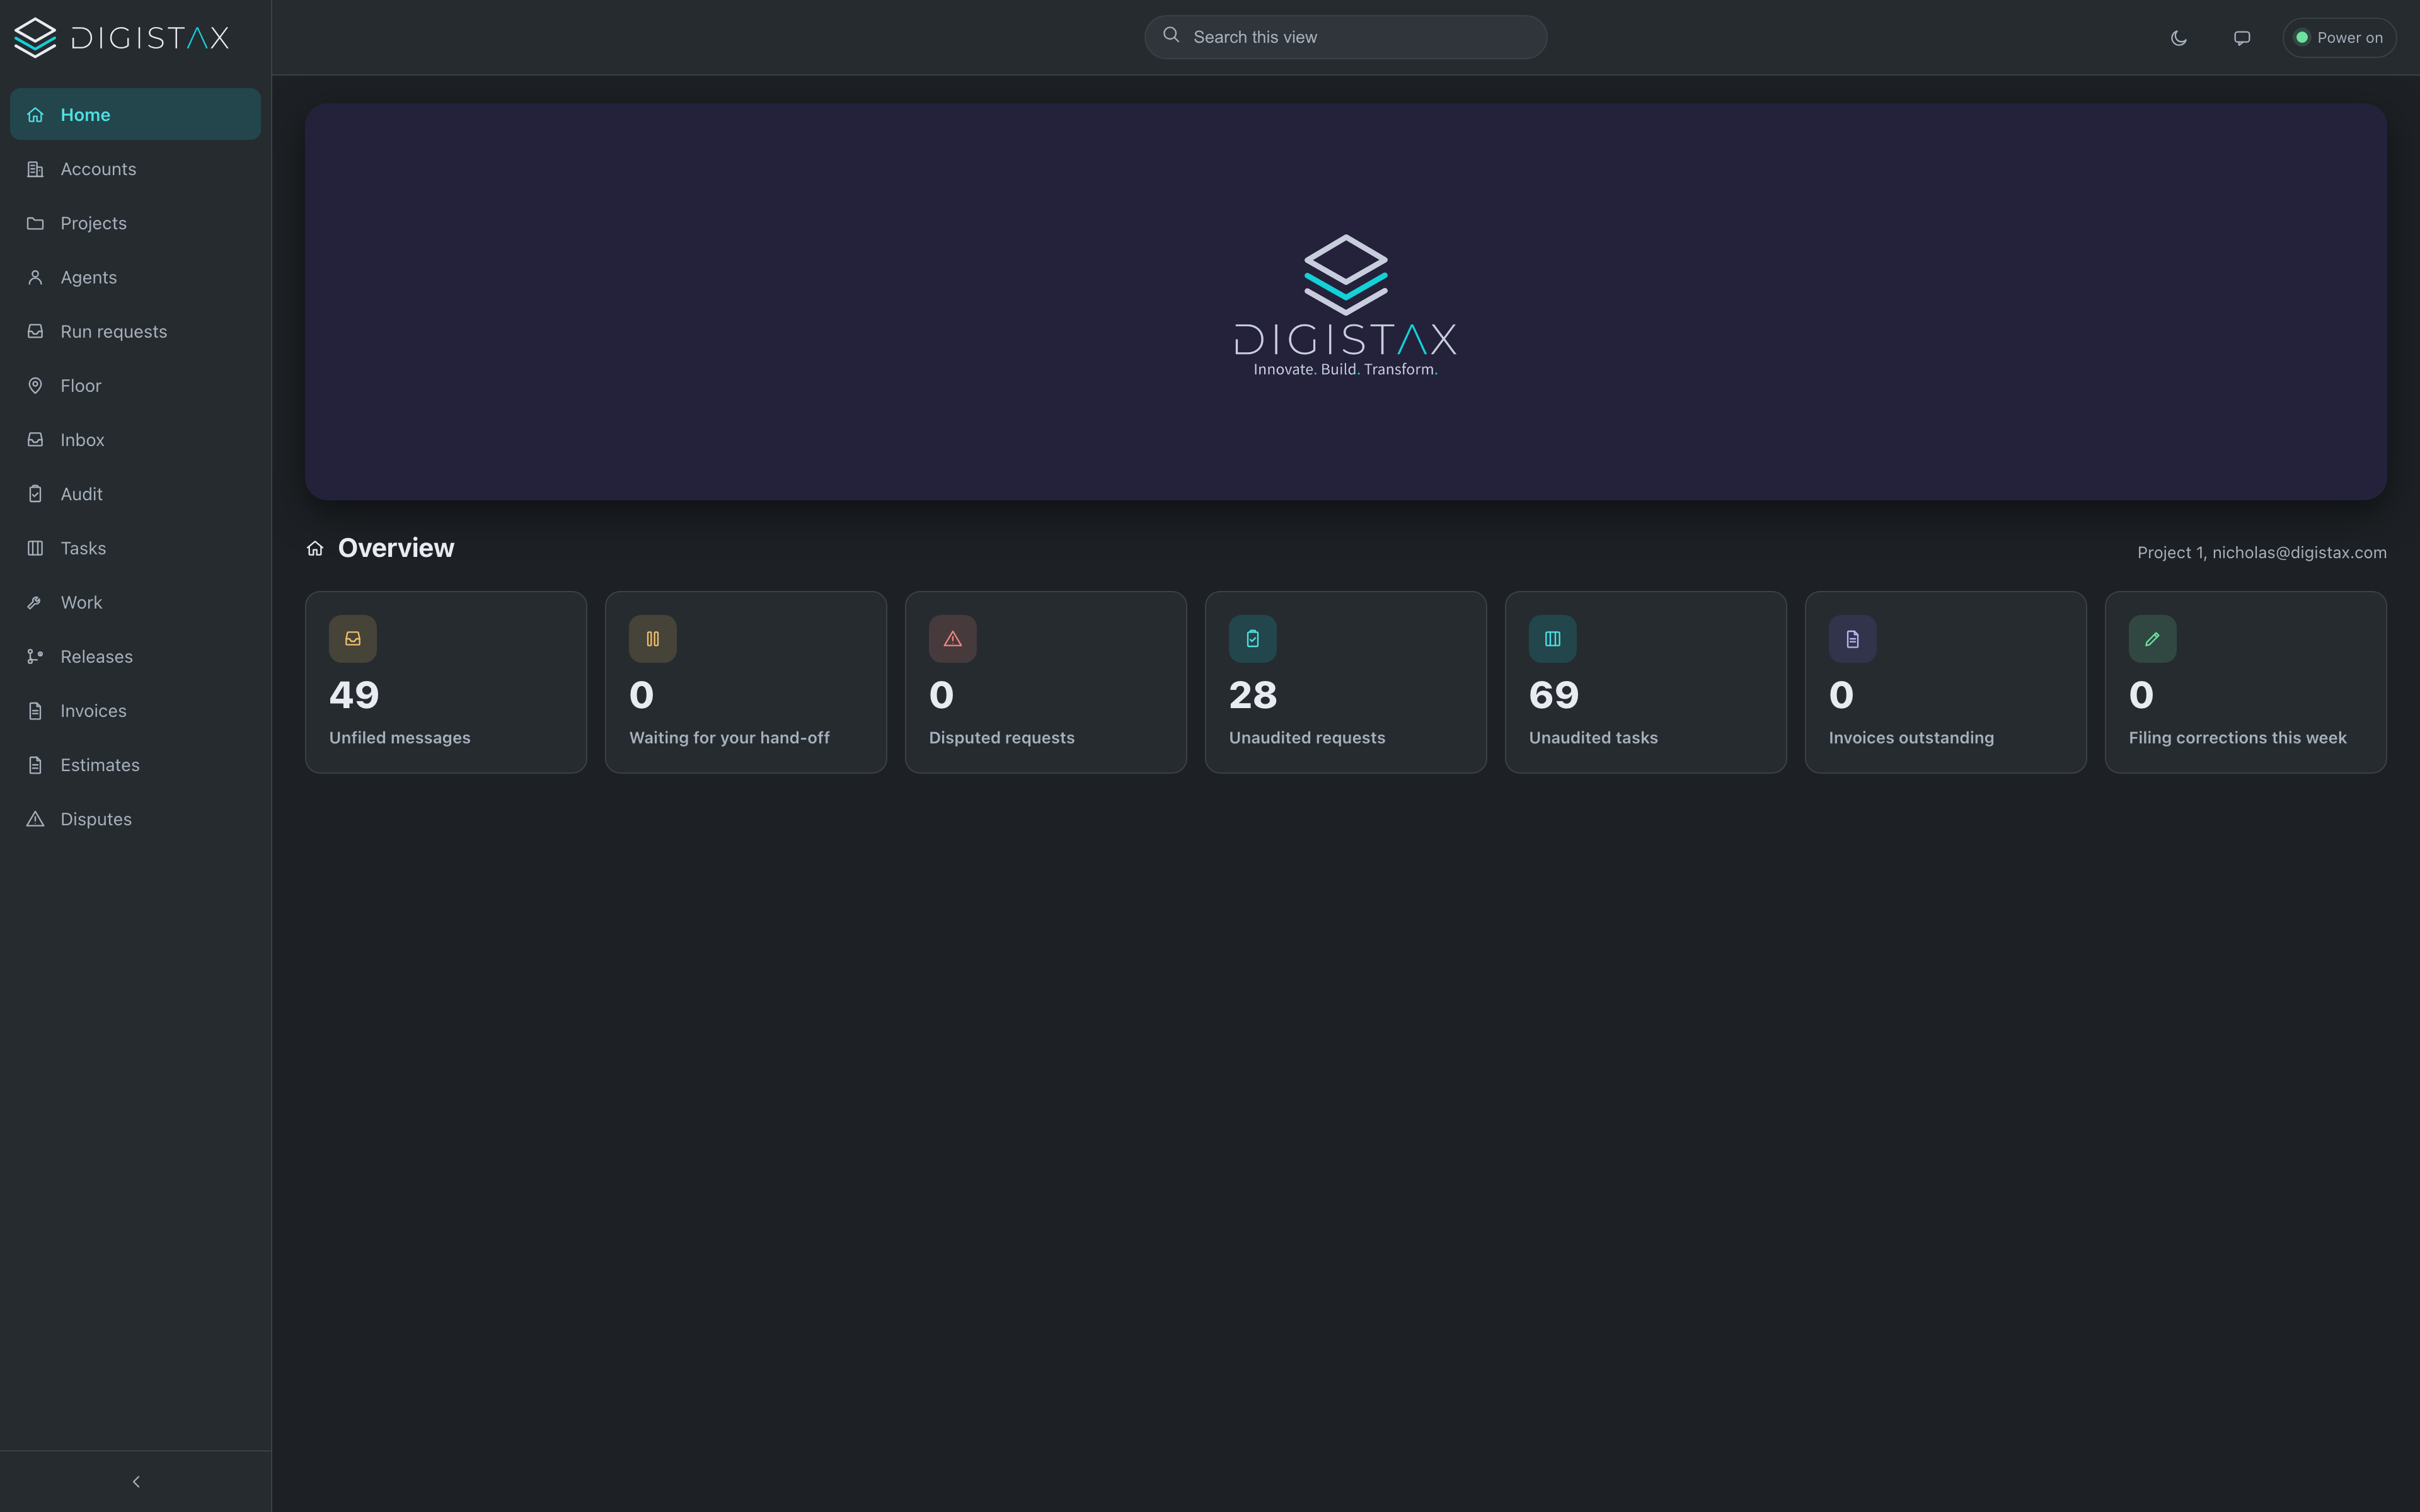Click the Agents person icon
The image size is (2420, 1512).
point(35,277)
